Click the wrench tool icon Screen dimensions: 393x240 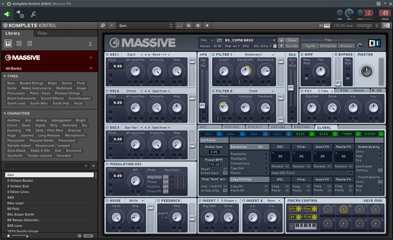[33, 14]
